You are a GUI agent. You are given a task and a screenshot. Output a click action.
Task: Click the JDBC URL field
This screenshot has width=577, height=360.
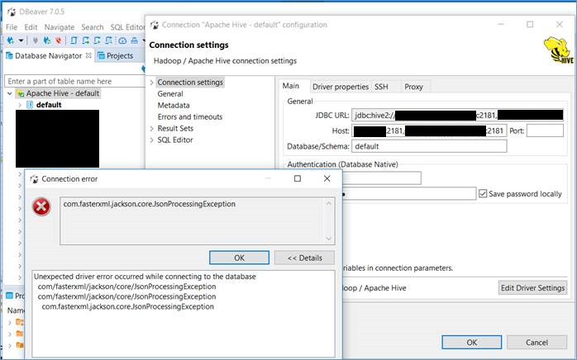coord(457,115)
